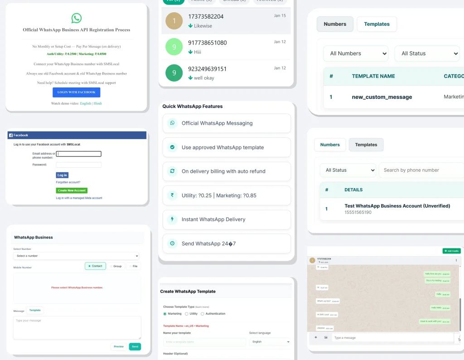This screenshot has width=464, height=360.
Task: Click the approved template checkmark icon
Action: pyautogui.click(x=172, y=147)
